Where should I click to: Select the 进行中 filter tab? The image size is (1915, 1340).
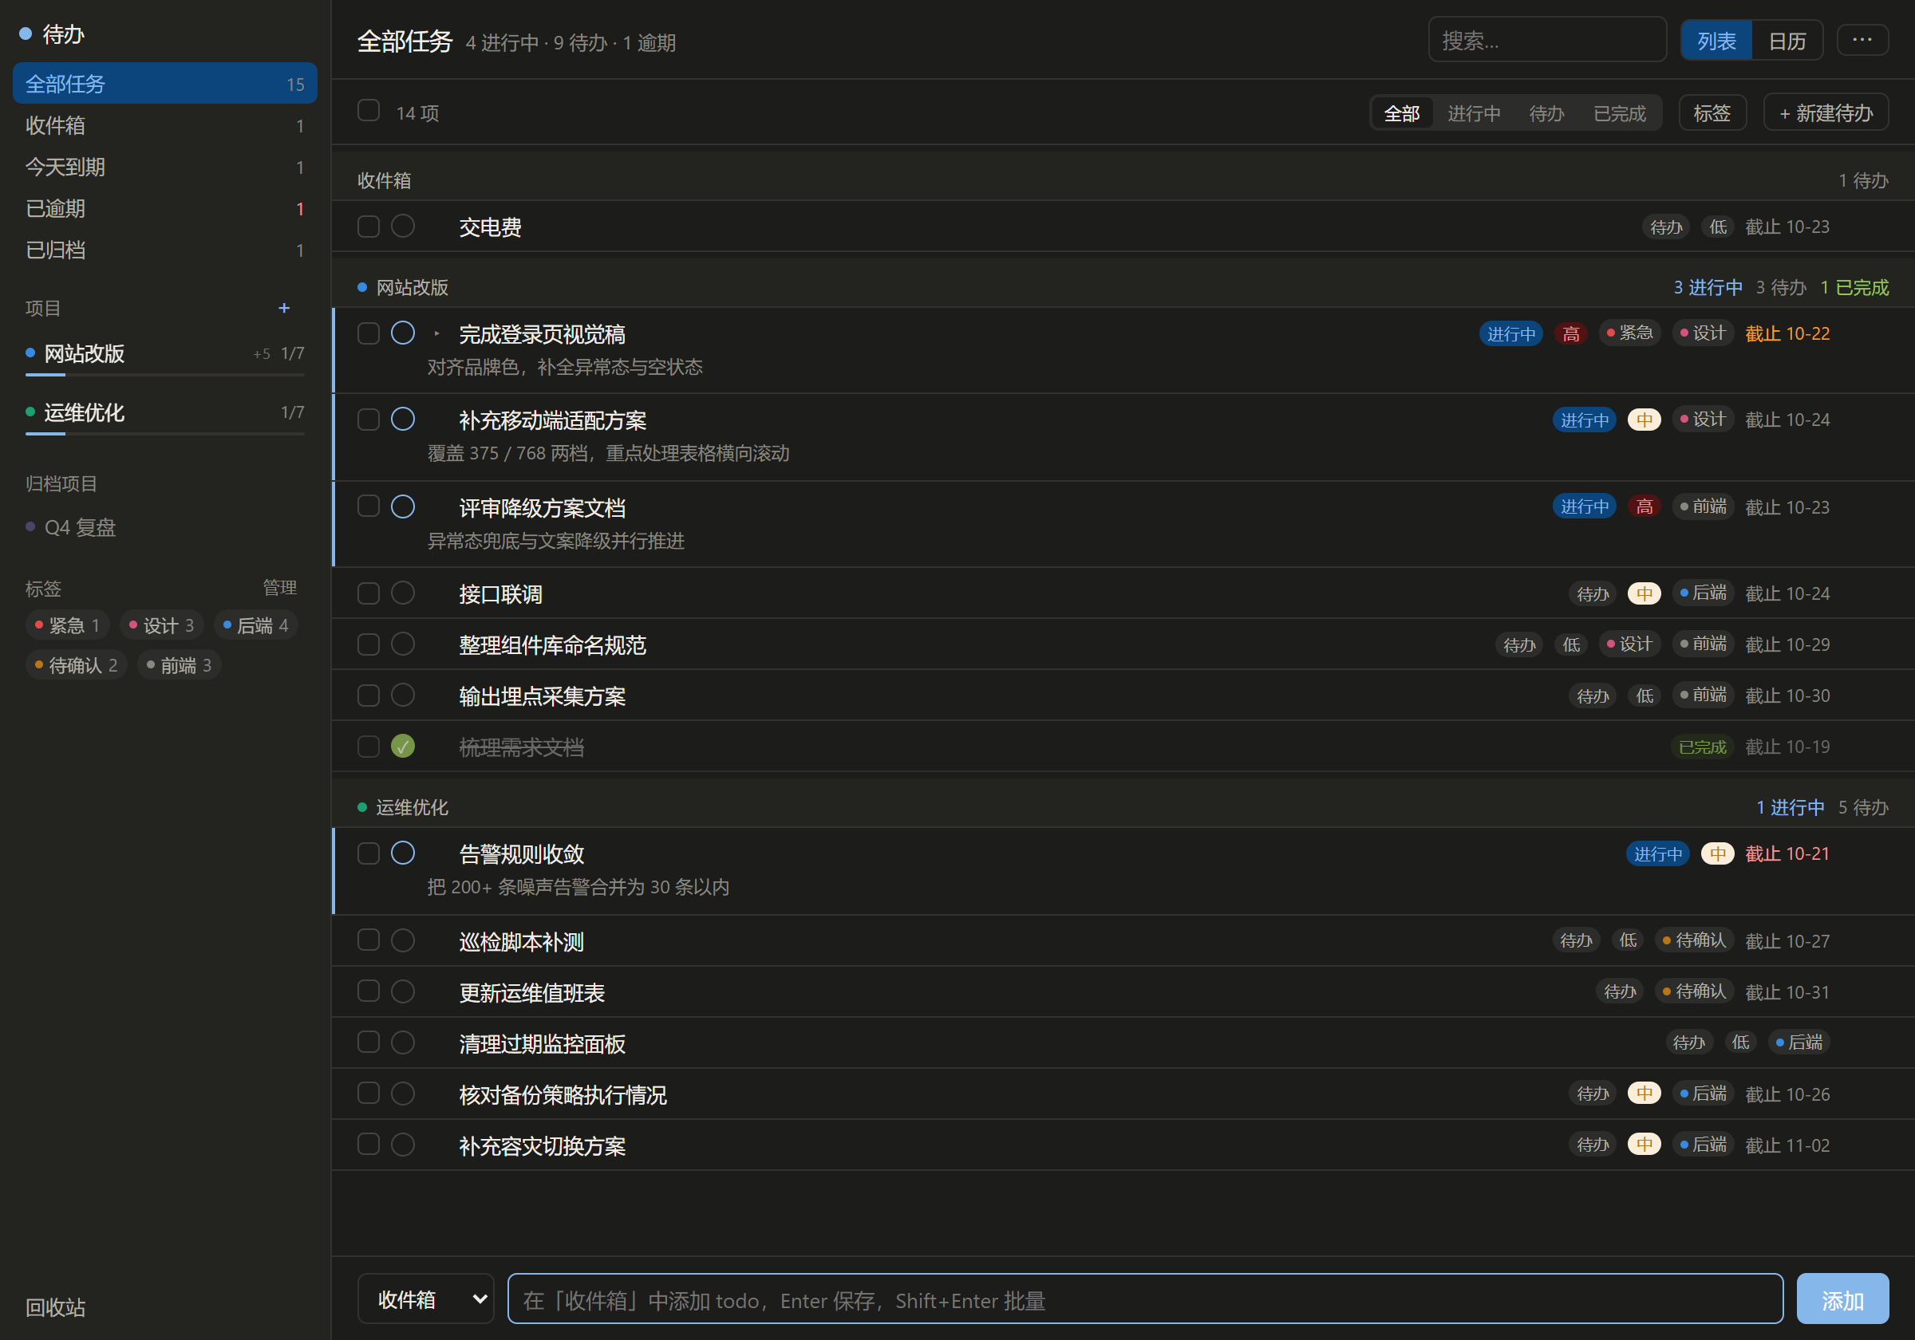coord(1474,112)
